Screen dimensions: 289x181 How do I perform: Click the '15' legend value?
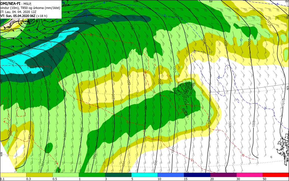click(x=186, y=179)
